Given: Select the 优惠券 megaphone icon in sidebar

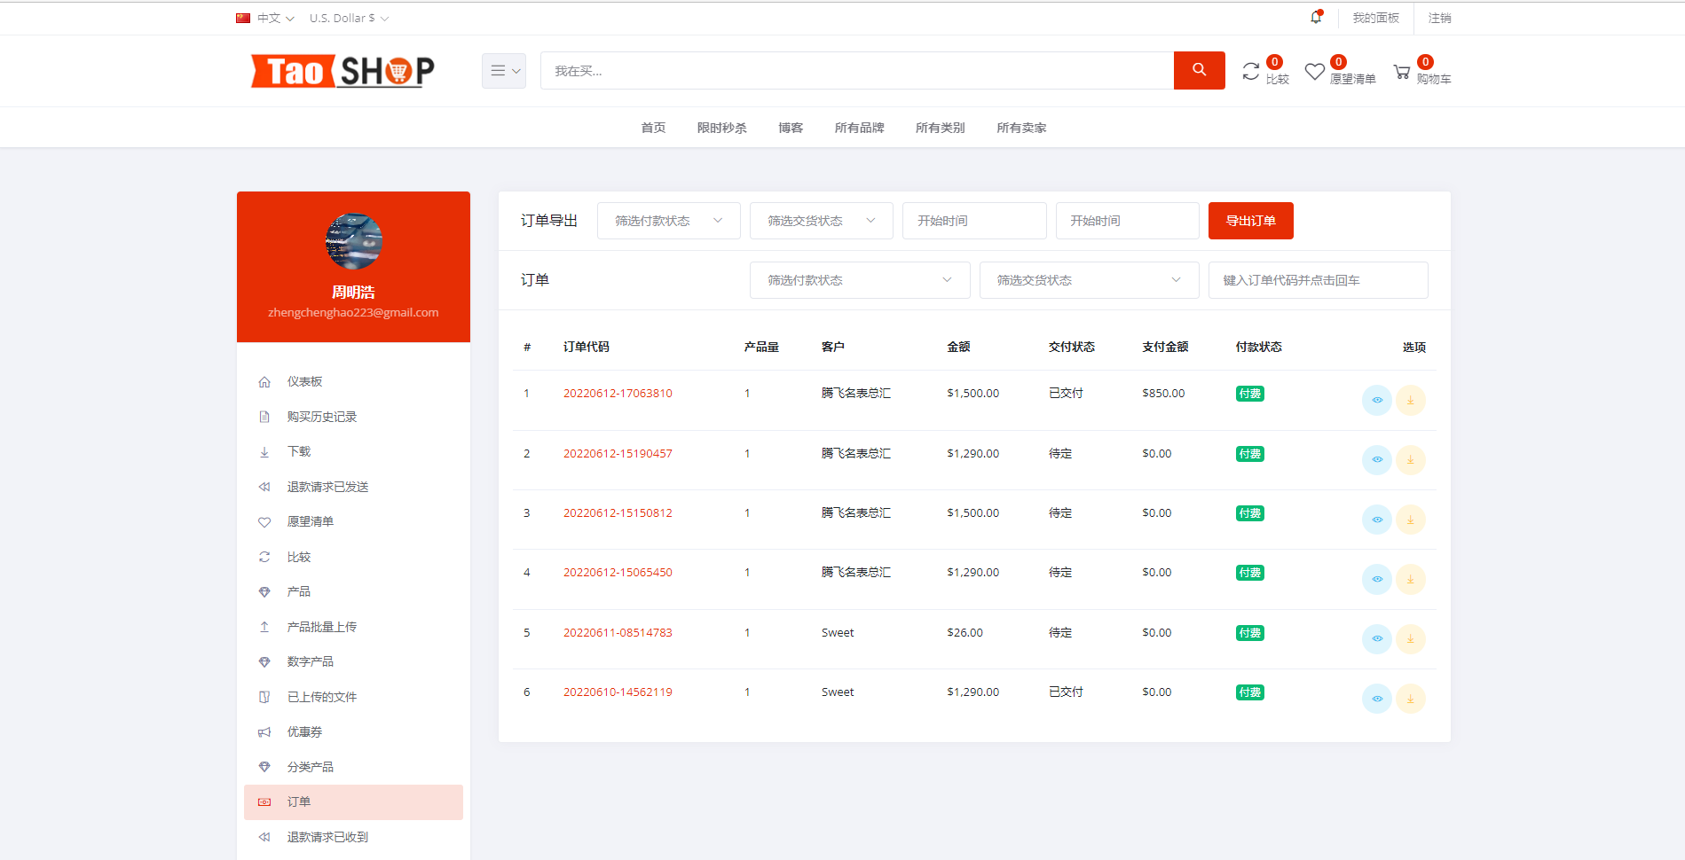Looking at the screenshot, I should pos(264,731).
